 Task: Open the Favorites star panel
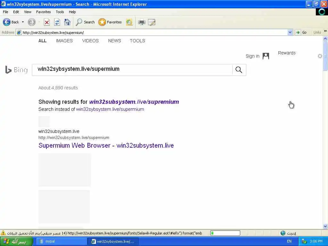coord(110,22)
